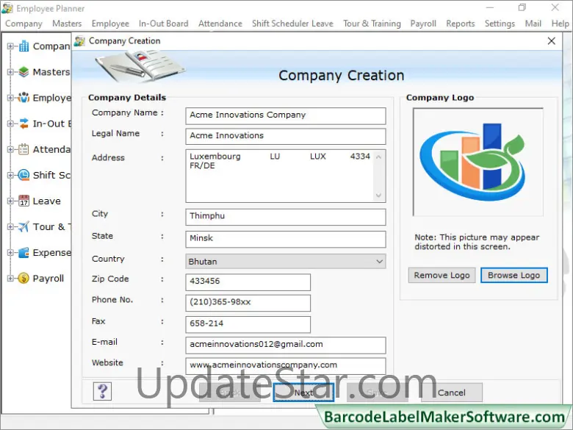
Task: Click the Address scrollbar down arrow
Action: (x=379, y=196)
